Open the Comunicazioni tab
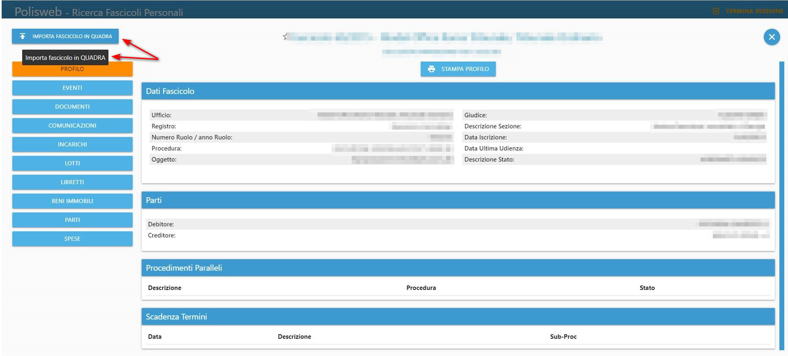 point(72,126)
